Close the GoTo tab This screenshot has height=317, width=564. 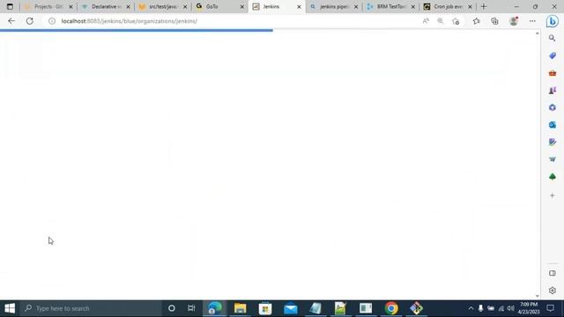[242, 7]
